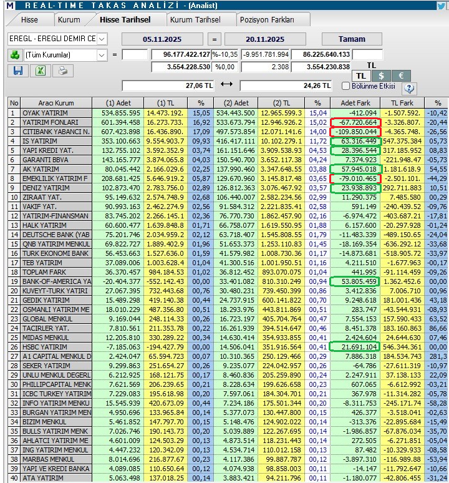Click the printer icon
The image size is (449, 483).
pyautogui.click(x=62, y=71)
